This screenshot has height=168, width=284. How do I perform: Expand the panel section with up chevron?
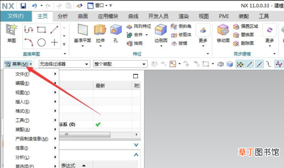point(136,154)
